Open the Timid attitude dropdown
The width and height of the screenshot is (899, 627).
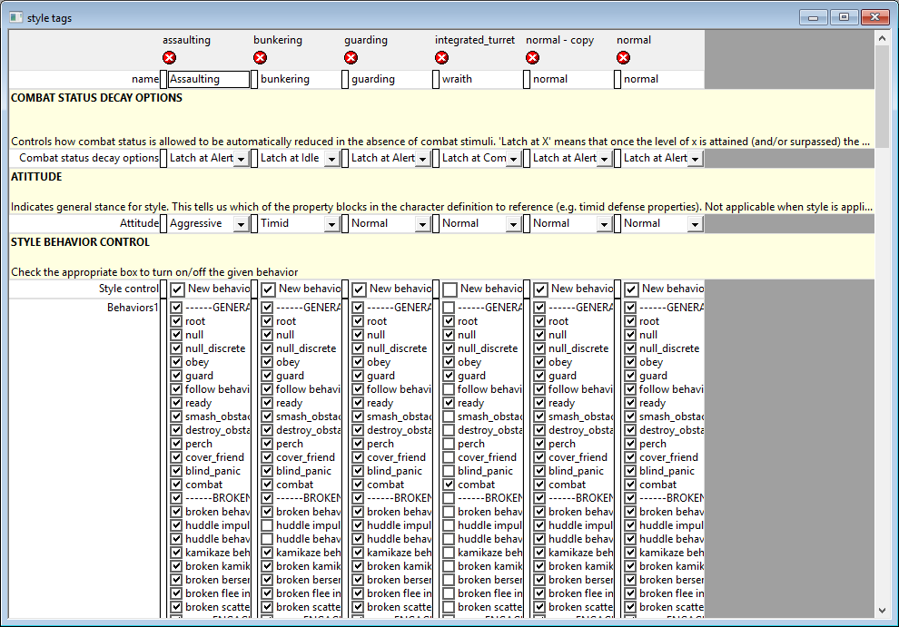332,224
